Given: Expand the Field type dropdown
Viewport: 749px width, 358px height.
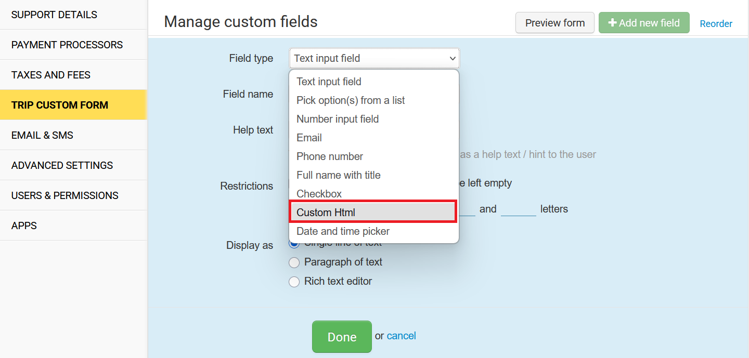Looking at the screenshot, I should (x=374, y=58).
